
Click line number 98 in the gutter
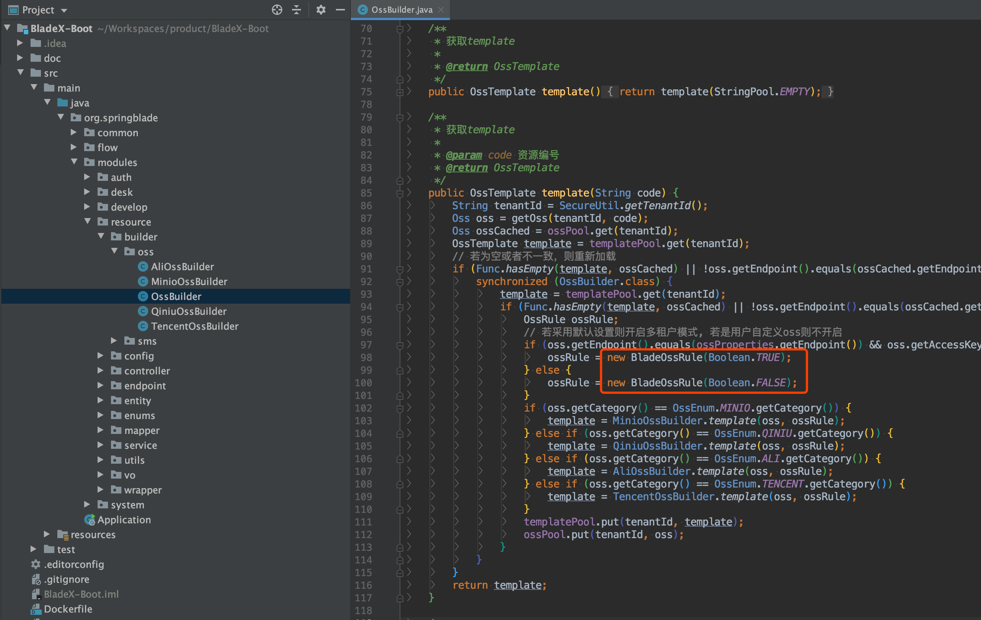[363, 357]
